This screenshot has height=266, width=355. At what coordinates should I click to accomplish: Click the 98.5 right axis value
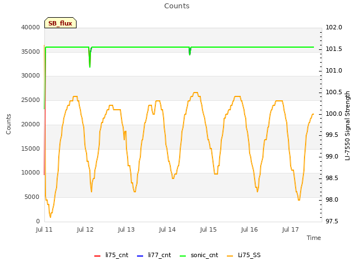[332, 178]
